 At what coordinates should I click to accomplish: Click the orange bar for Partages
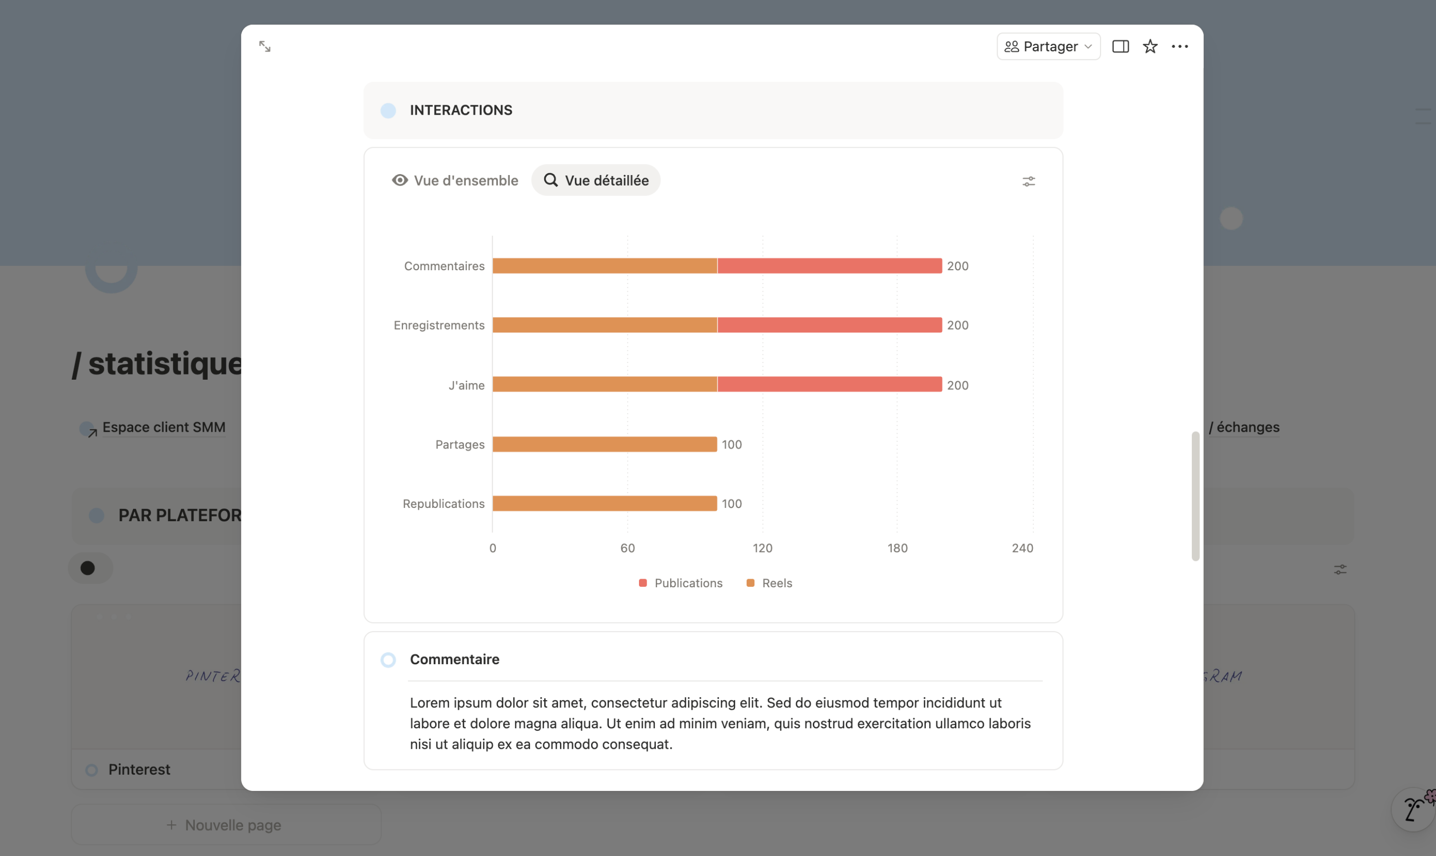pyautogui.click(x=605, y=444)
